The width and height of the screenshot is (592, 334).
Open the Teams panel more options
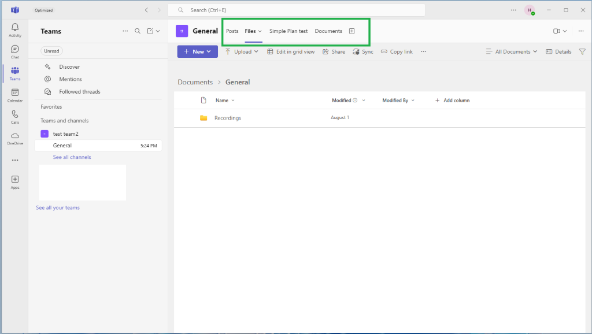tap(125, 31)
